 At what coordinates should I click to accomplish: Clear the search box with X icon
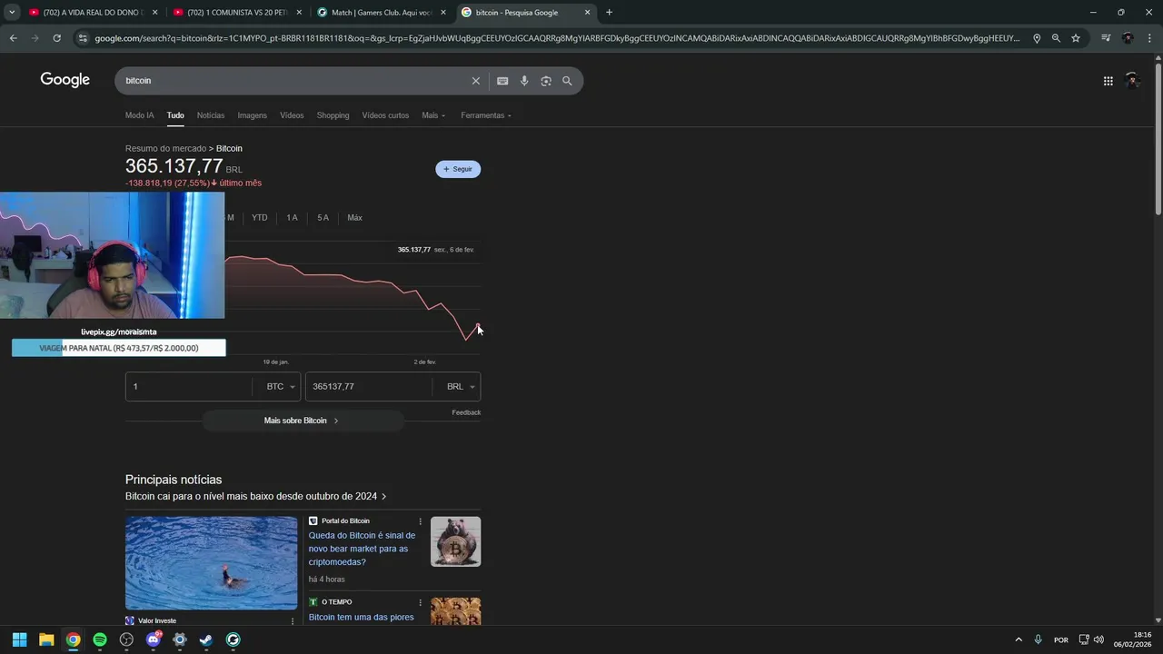tap(475, 81)
